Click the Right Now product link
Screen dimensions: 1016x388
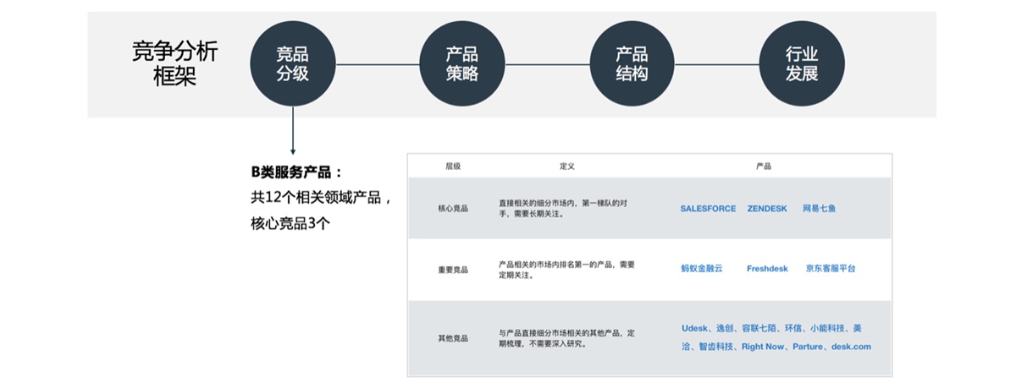(x=764, y=347)
